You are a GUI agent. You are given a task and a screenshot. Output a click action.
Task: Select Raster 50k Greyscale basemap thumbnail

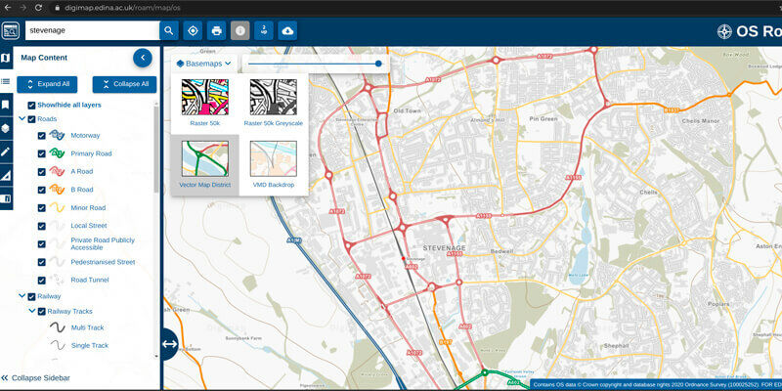274,97
